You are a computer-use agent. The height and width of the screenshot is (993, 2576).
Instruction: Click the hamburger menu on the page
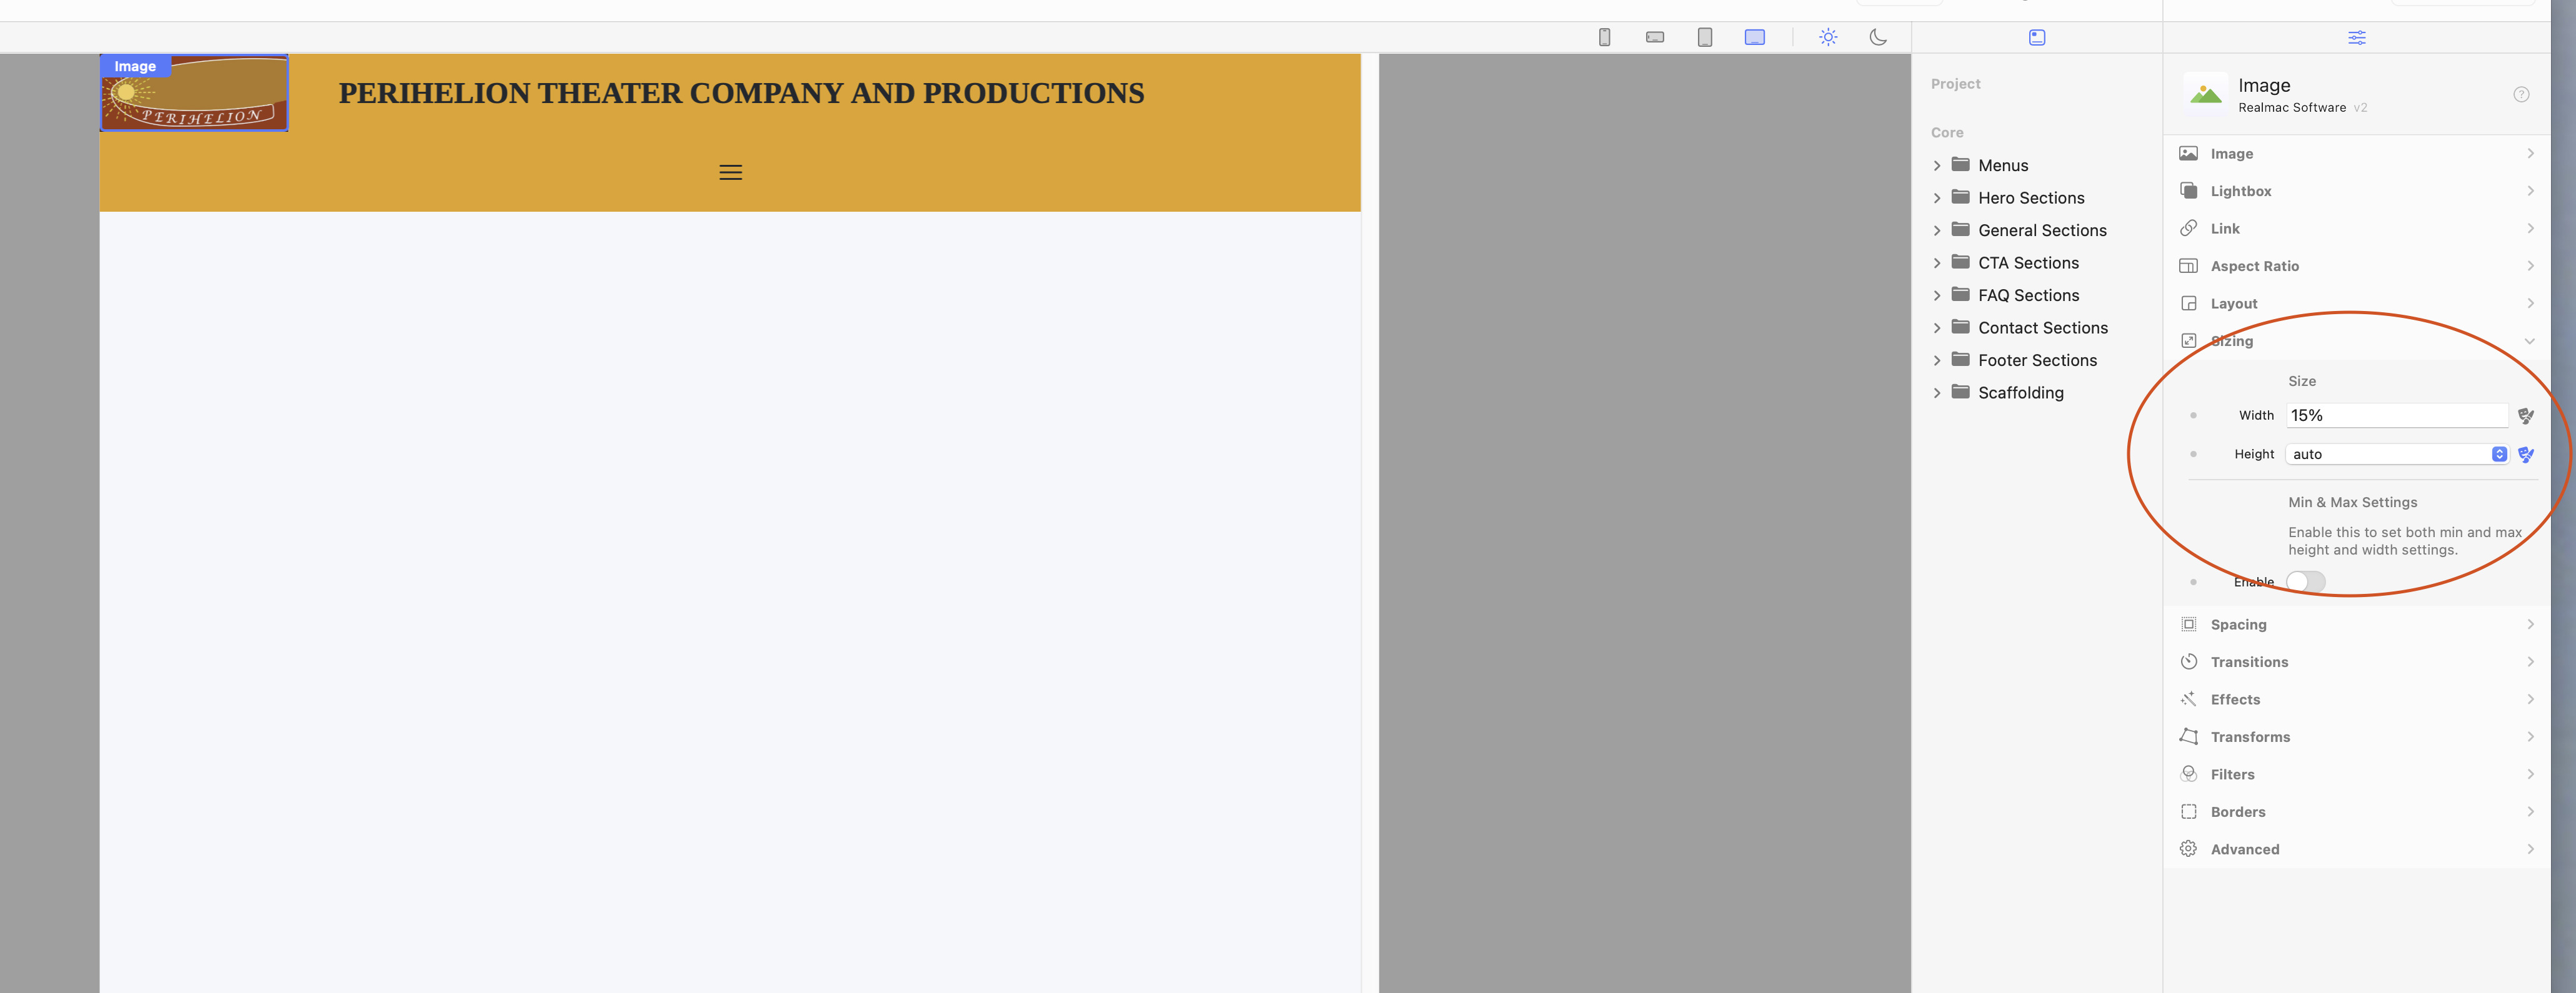[x=731, y=173]
